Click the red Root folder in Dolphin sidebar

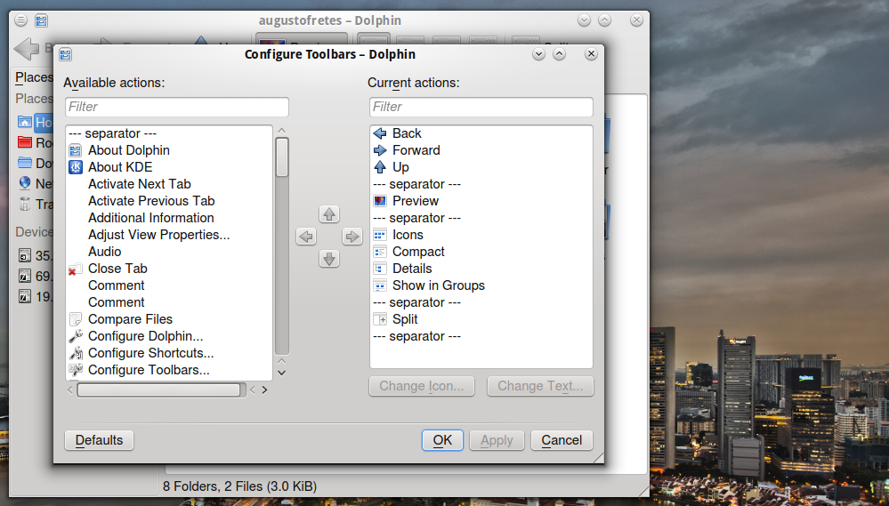(24, 142)
